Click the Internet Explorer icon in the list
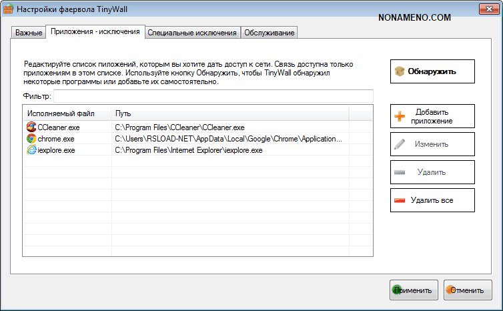 (31, 150)
